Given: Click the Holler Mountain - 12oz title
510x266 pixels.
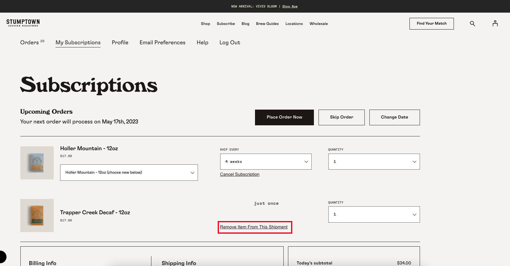Looking at the screenshot, I should coord(89,148).
